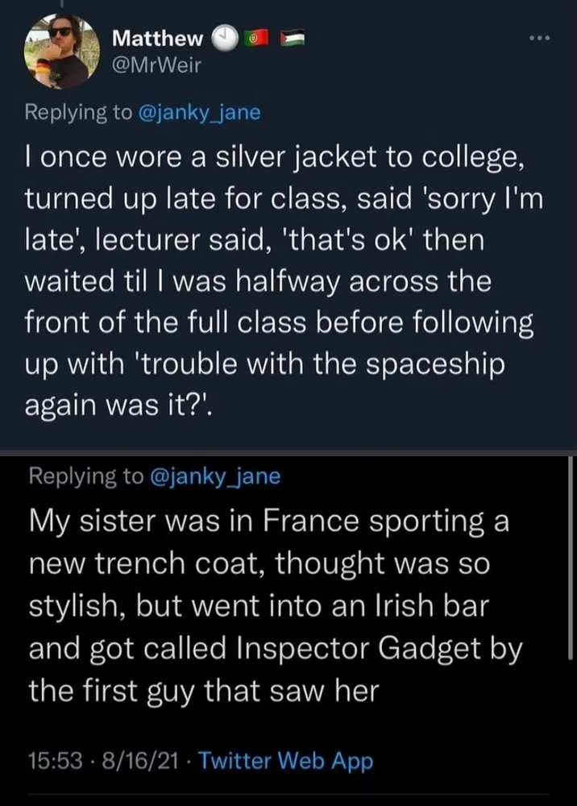Click 'My sister was in France' line
577x806 pixels.
click(x=268, y=518)
